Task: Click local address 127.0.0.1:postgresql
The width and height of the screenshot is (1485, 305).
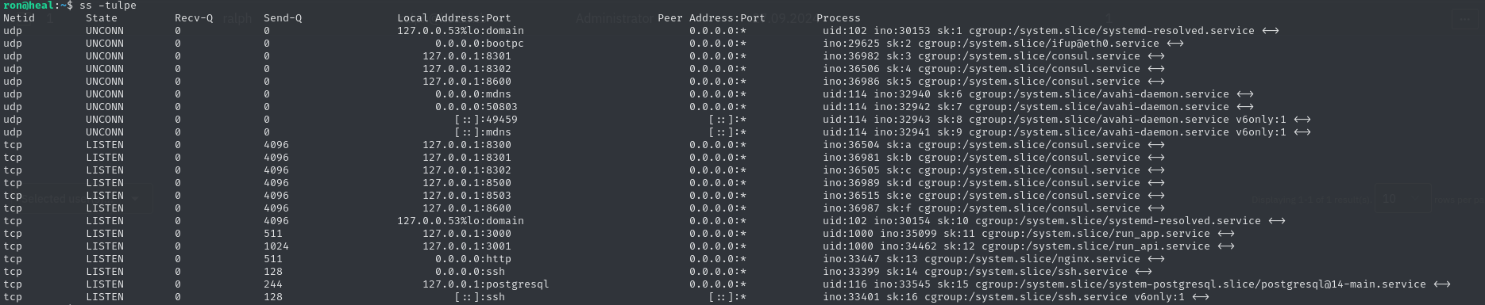Action: point(486,284)
